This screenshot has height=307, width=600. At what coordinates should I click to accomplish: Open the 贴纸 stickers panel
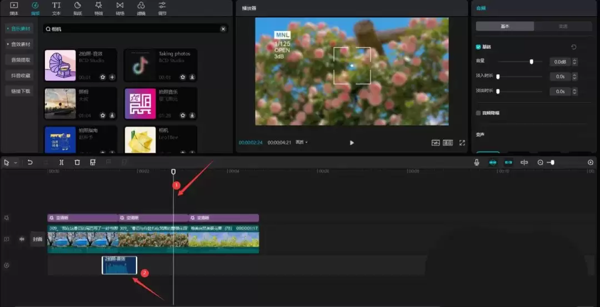point(77,8)
